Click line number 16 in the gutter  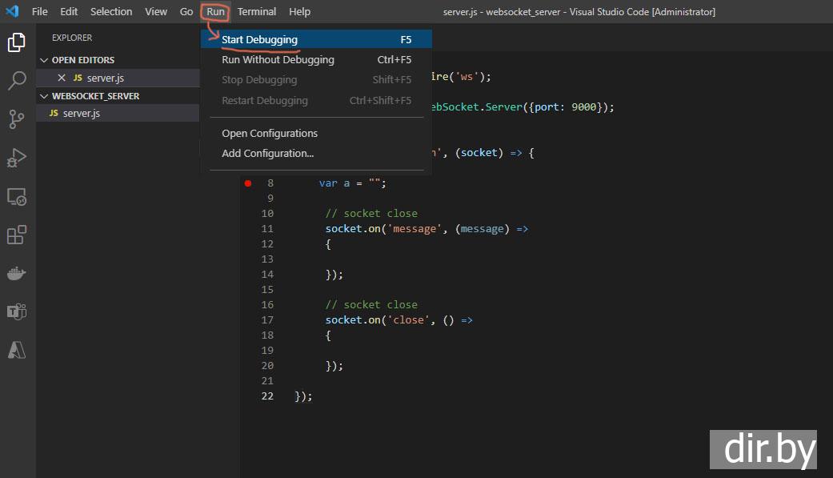coord(267,305)
